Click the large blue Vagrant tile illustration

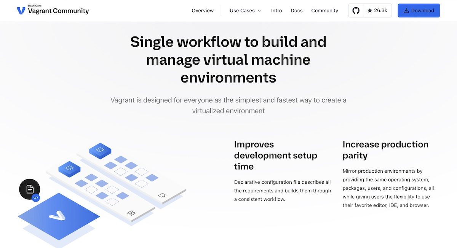[x=59, y=217]
